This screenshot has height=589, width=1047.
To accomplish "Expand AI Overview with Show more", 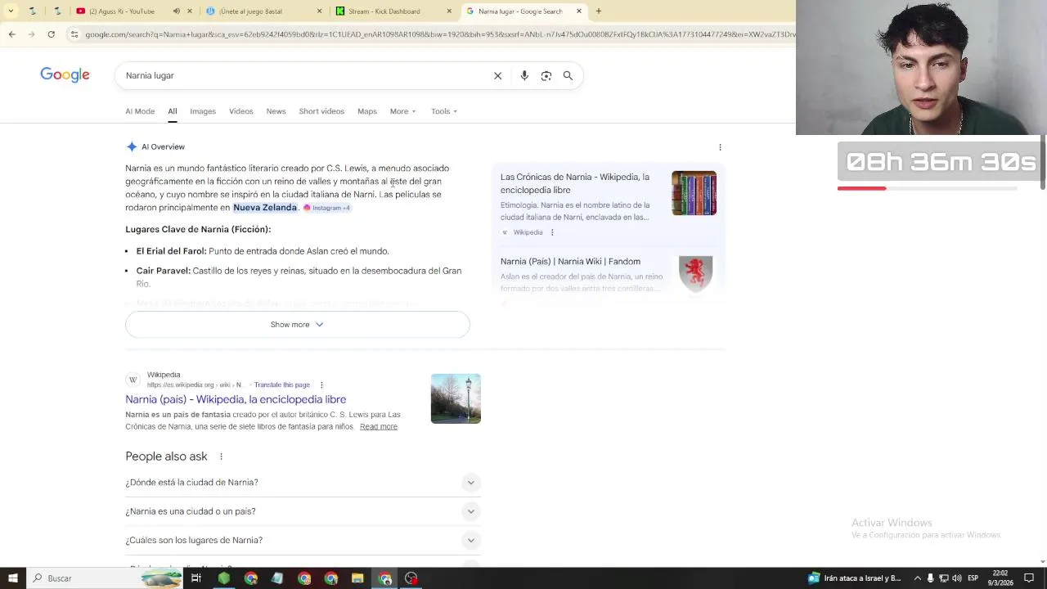I will (298, 325).
